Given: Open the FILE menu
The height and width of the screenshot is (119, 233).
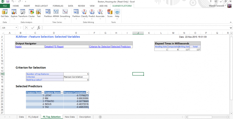Looking at the screenshot, I should (x=5, y=5).
